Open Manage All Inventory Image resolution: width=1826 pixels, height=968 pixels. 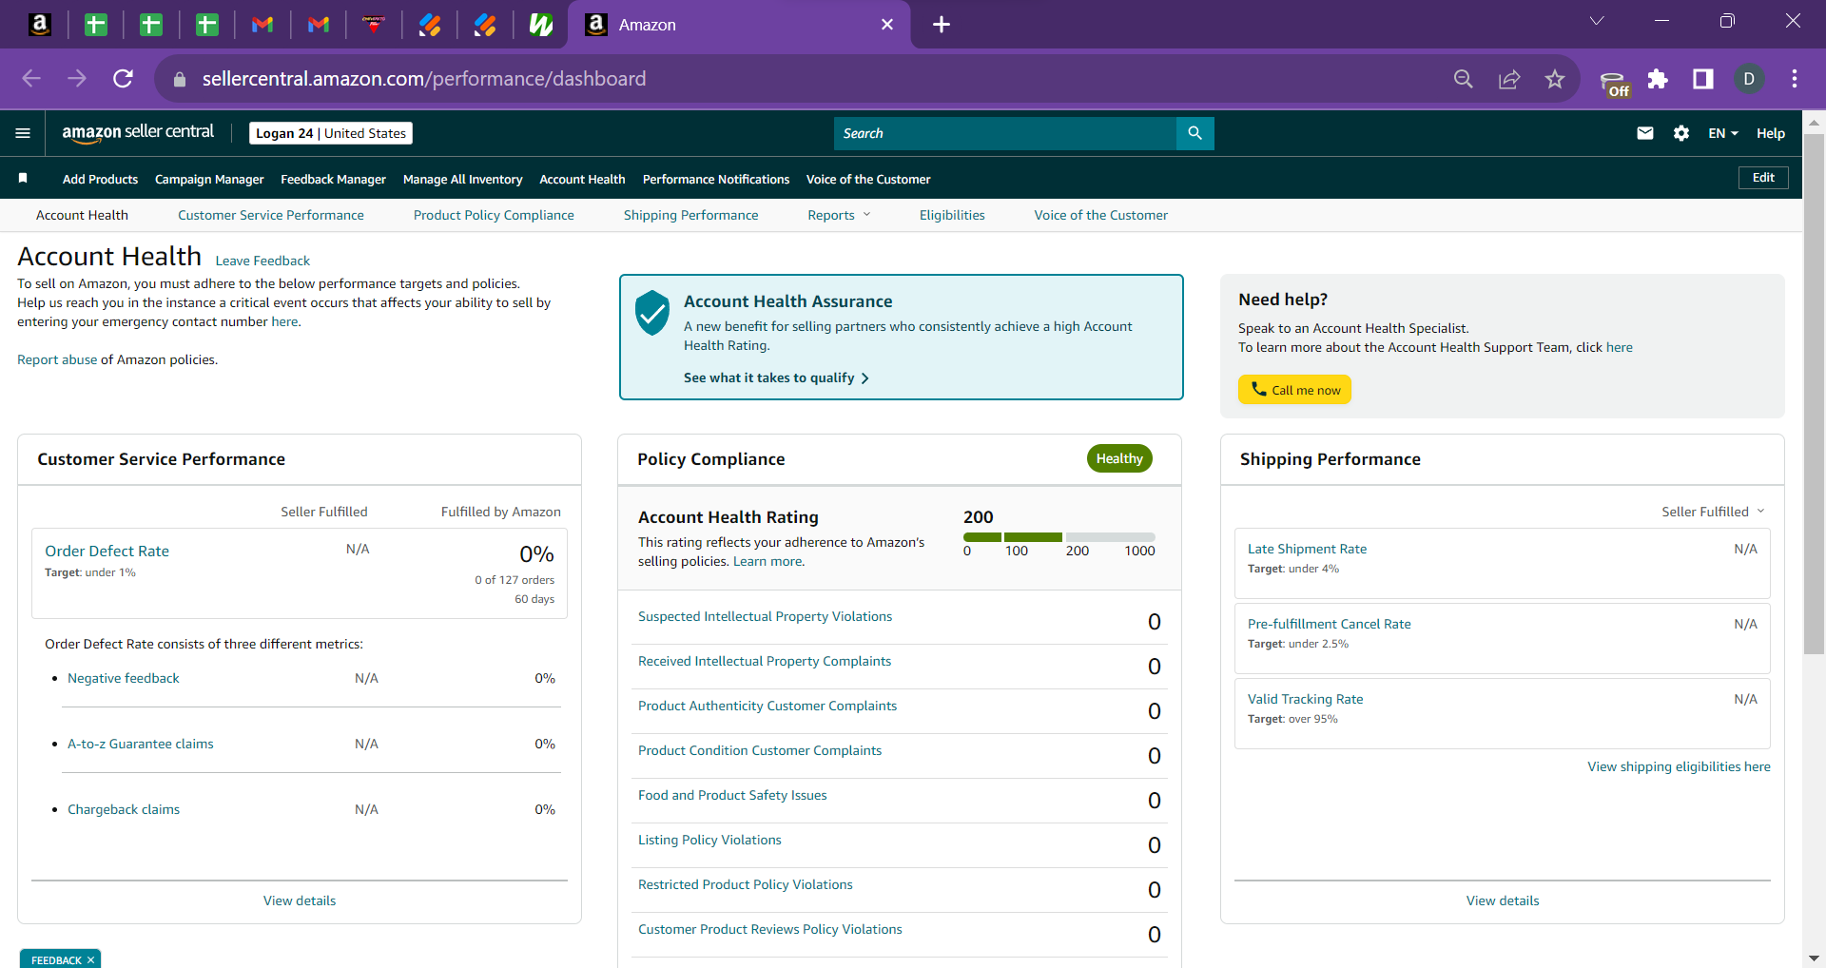pyautogui.click(x=462, y=179)
